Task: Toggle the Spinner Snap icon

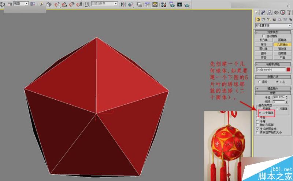Action: [x=79, y=4]
